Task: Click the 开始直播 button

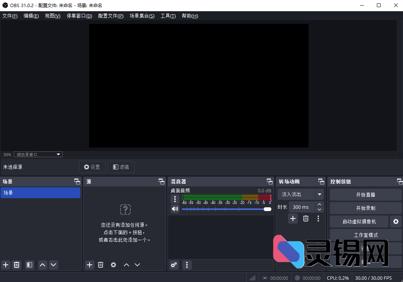Action: coord(366,194)
